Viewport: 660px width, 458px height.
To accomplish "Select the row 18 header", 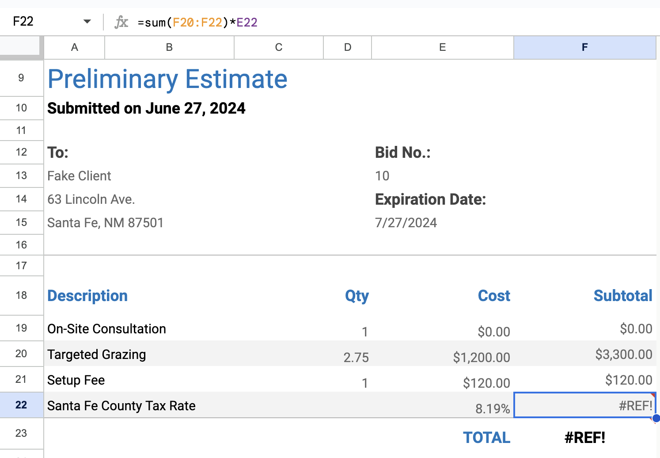I will click(x=21, y=295).
